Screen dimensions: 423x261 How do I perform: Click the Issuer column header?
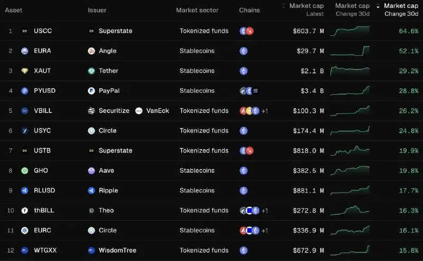[x=97, y=10]
